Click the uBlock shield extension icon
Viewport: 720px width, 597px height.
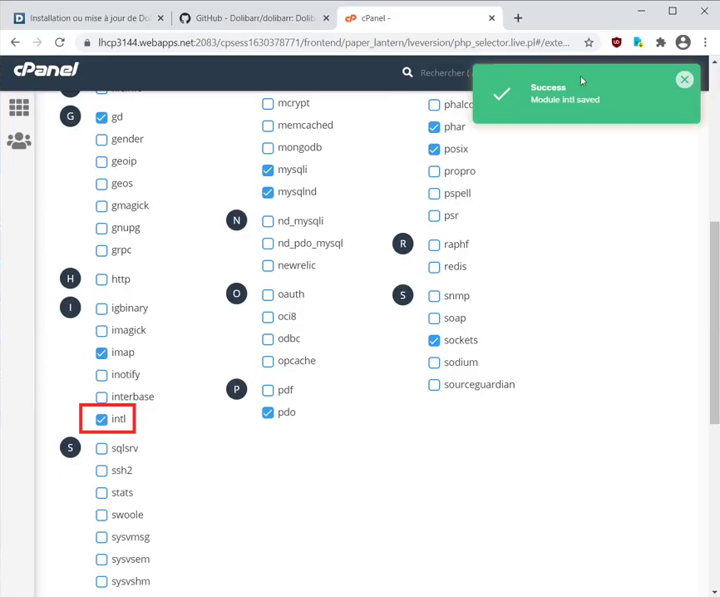616,42
